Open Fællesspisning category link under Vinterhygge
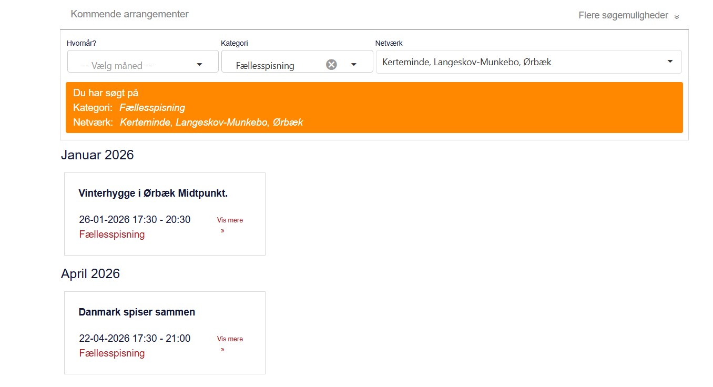The image size is (713, 387). point(112,235)
